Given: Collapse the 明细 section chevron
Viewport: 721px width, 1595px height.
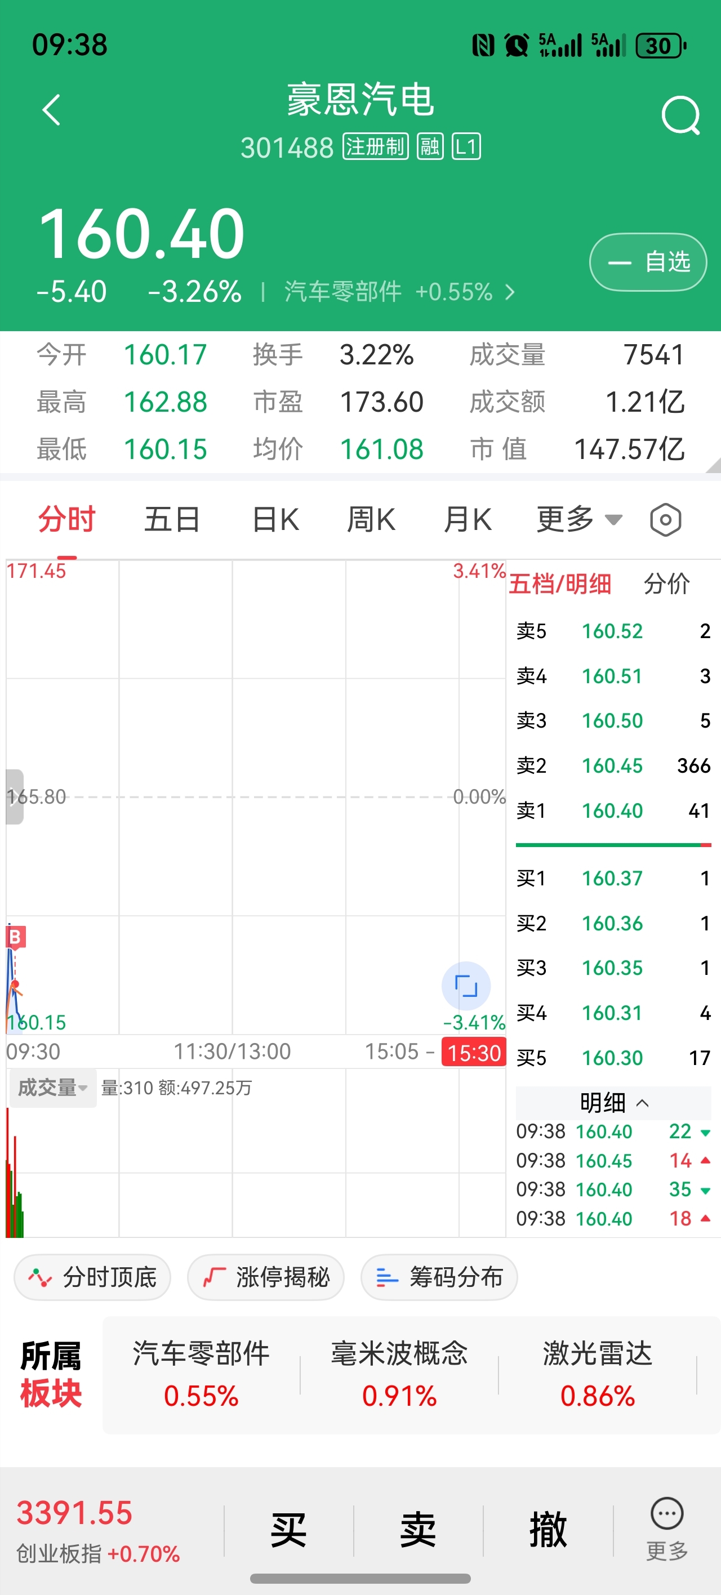Looking at the screenshot, I should pos(642,1103).
